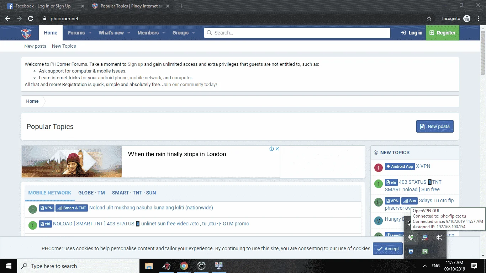Open the New posts sub-navigation link

(35, 46)
